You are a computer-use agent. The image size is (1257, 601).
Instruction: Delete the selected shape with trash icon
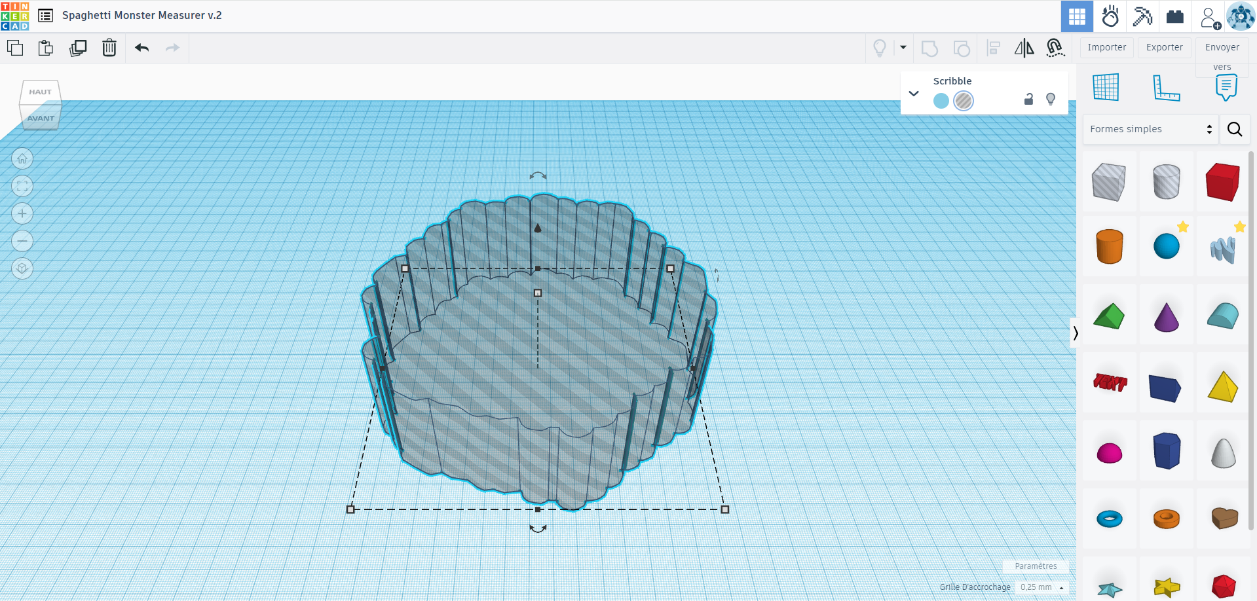(109, 48)
